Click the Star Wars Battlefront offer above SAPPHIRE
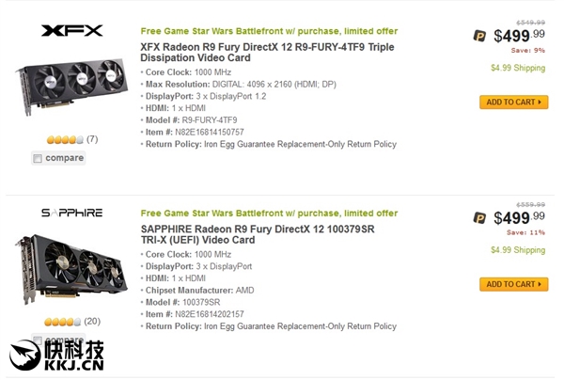 coord(269,213)
